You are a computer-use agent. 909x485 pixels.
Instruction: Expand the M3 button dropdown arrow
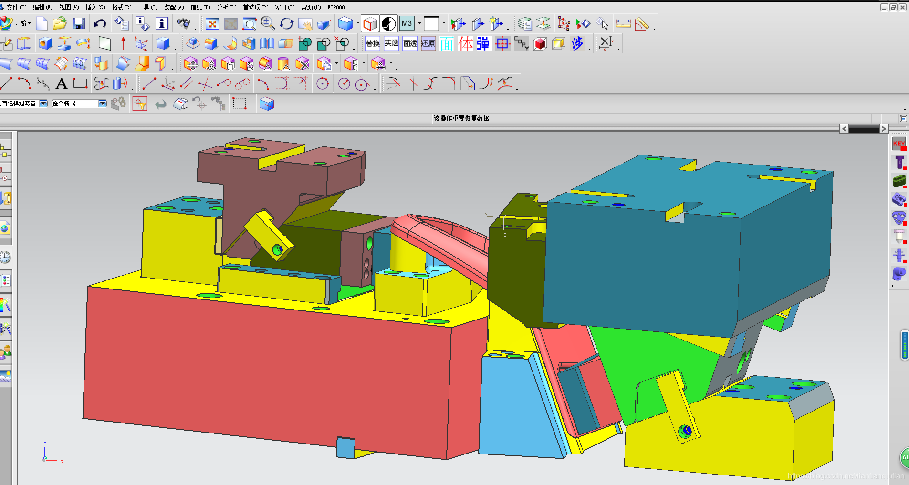tap(419, 23)
